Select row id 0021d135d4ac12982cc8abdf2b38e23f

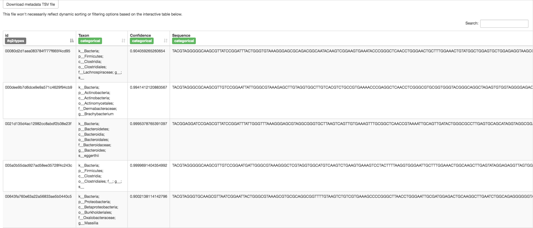38,124
